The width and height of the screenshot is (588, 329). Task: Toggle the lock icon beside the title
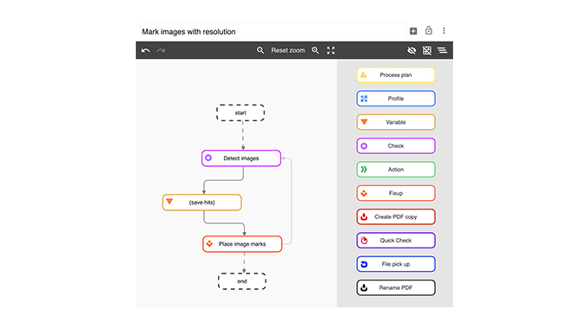tap(429, 30)
